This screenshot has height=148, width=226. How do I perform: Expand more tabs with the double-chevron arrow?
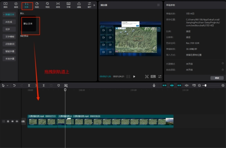tap(94, 5)
